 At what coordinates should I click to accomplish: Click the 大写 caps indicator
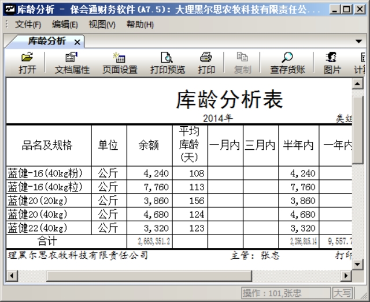342,293
